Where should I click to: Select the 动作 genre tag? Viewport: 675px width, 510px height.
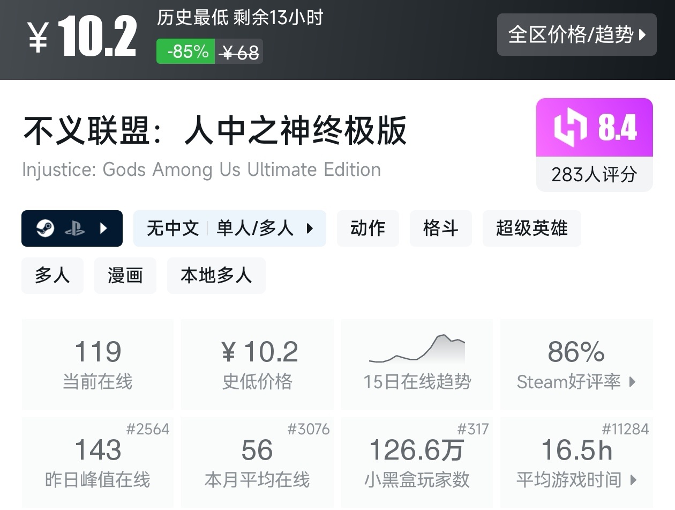click(x=368, y=228)
